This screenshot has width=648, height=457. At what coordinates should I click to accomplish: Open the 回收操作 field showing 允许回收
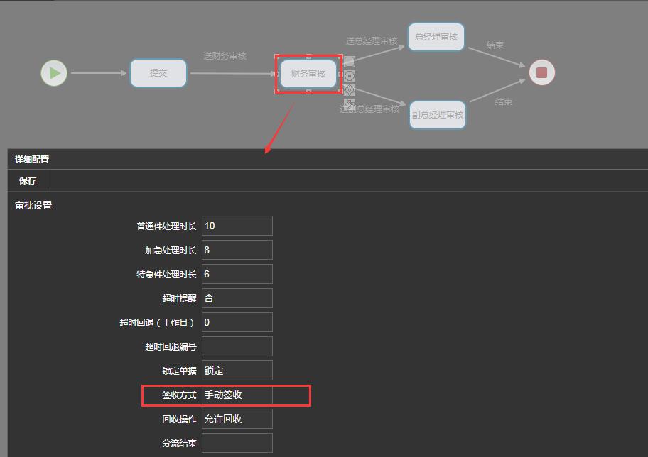point(237,419)
